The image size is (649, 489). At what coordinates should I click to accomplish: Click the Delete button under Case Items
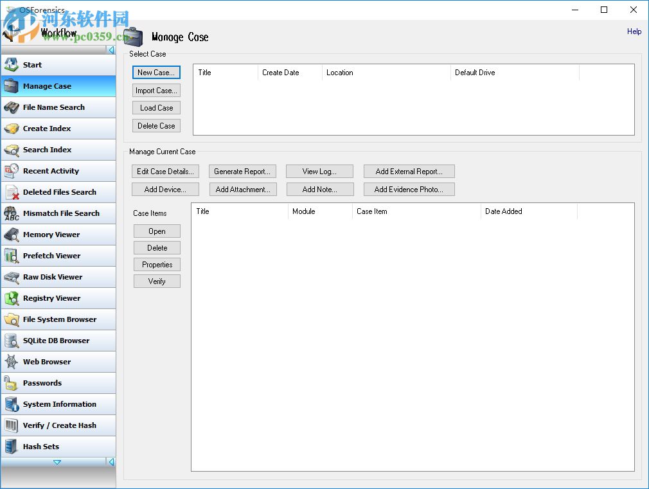[157, 247]
